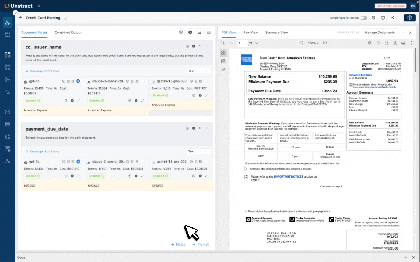
Task: Select gemini-1.5-pro-002 radio for cc_issuer_name
Action: 206,81
